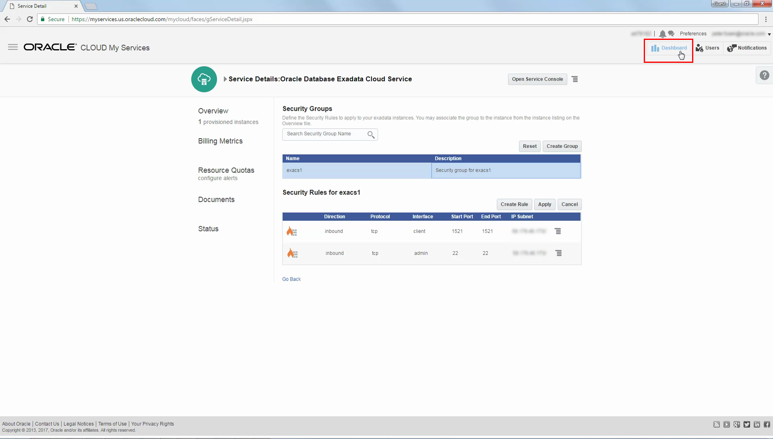
Task: Open the service actions menu beside Open Service Console
Action: 575,79
